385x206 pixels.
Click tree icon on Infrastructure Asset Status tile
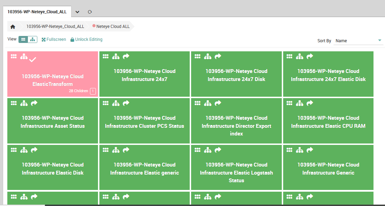point(24,103)
